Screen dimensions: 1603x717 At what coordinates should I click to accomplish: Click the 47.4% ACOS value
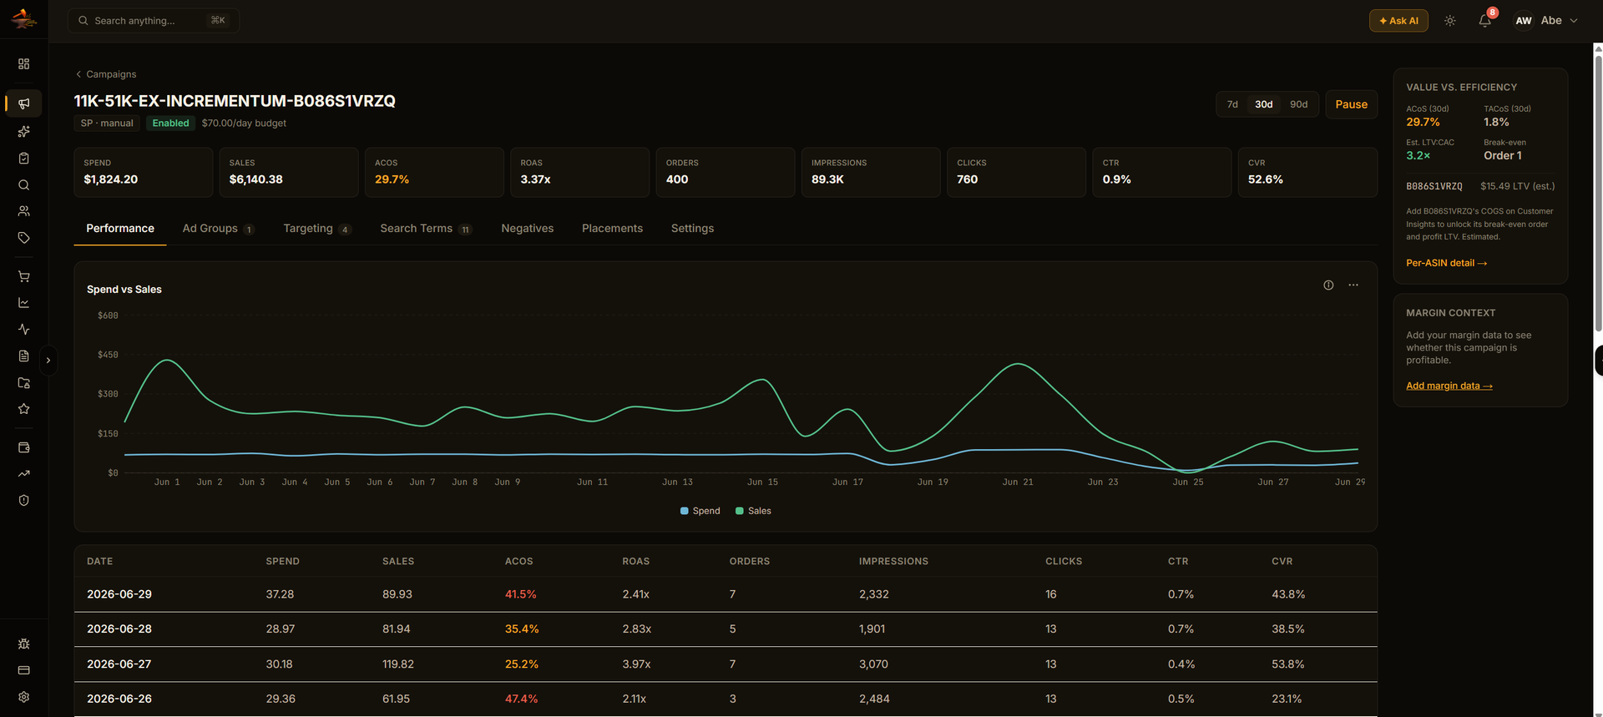point(521,699)
